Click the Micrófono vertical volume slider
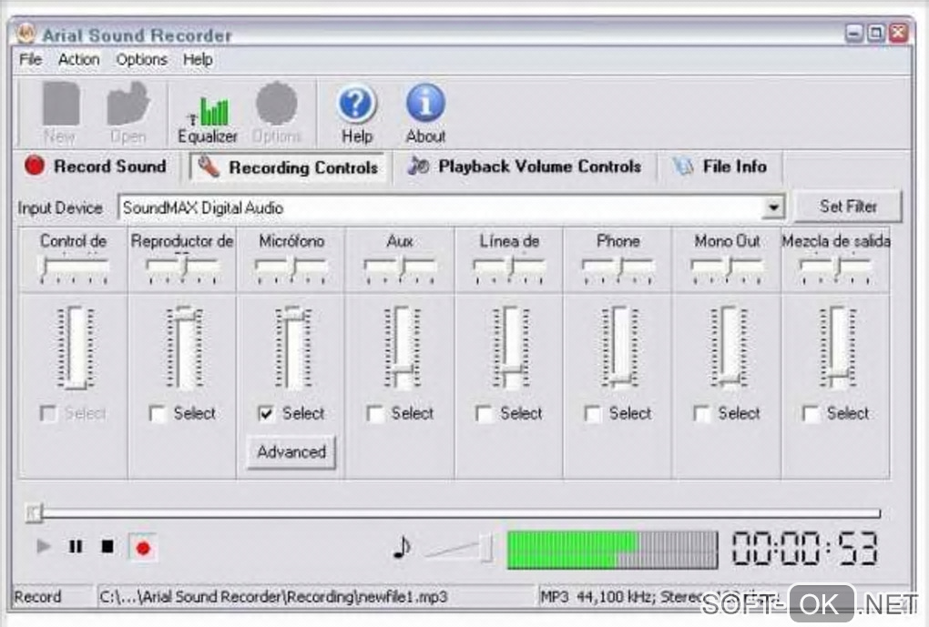Viewport: 929px width, 627px height. pos(292,348)
